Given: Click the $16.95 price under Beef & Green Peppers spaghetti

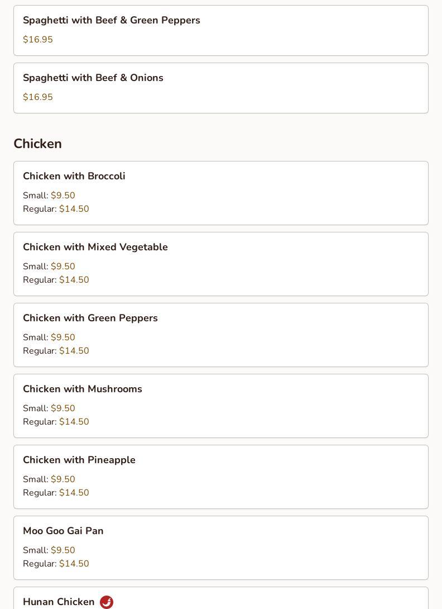Looking at the screenshot, I should (38, 40).
